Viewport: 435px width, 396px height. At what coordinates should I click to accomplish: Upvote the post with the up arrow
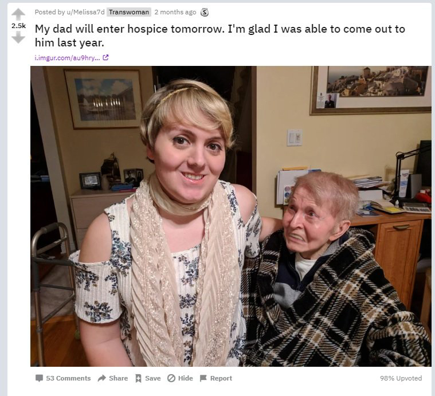click(x=18, y=14)
